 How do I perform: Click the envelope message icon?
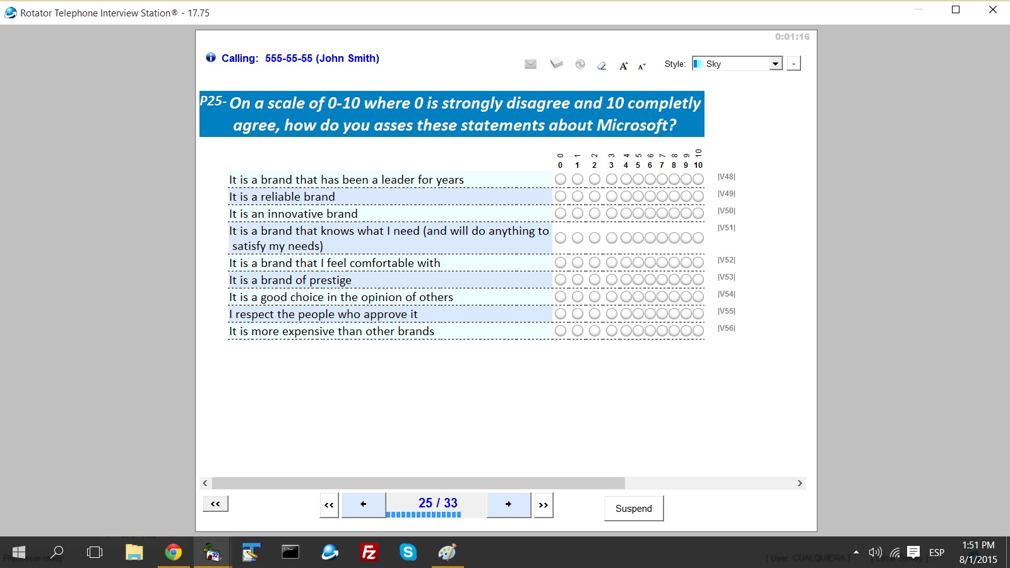[x=530, y=64]
